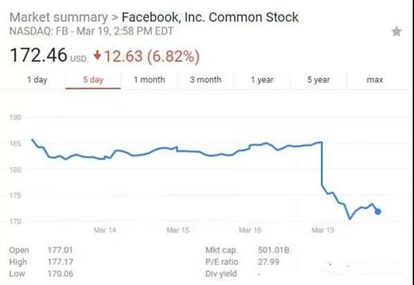Screen dimensions: 414x285
Task: Click the Mar 14 date label
Action: click(x=104, y=230)
